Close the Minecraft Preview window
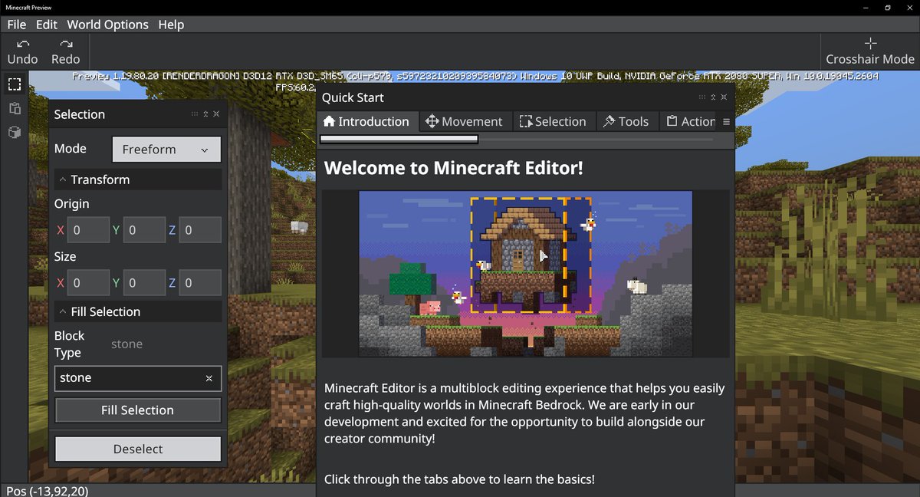 909,8
